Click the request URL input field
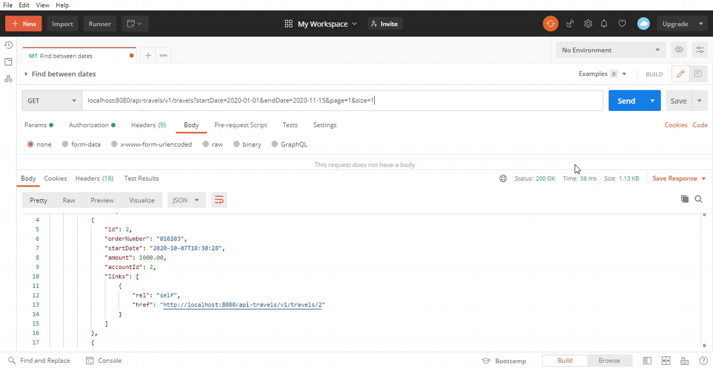This screenshot has height=369, width=713. click(342, 101)
